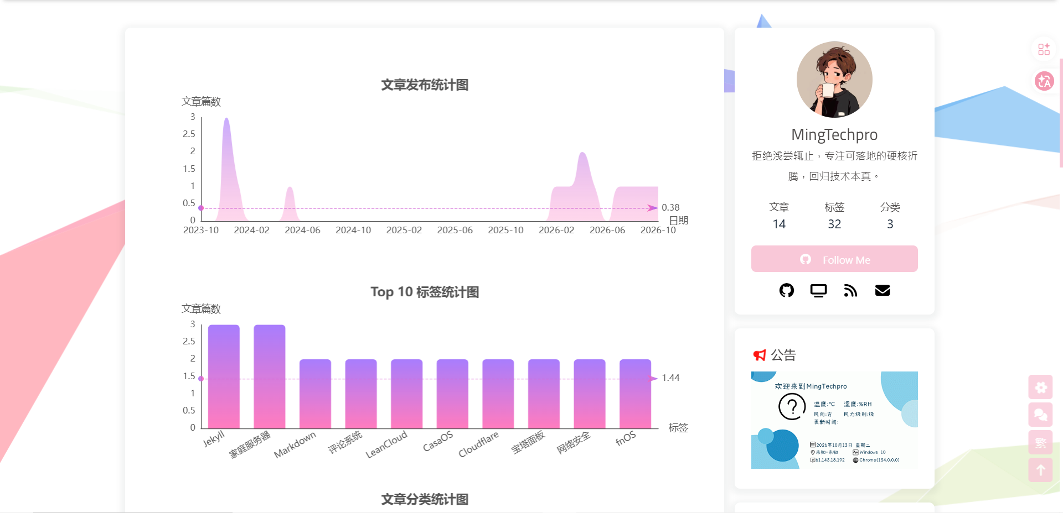1063x513 pixels.
Task: Click the 公告 announcement megaphone icon
Action: point(760,355)
